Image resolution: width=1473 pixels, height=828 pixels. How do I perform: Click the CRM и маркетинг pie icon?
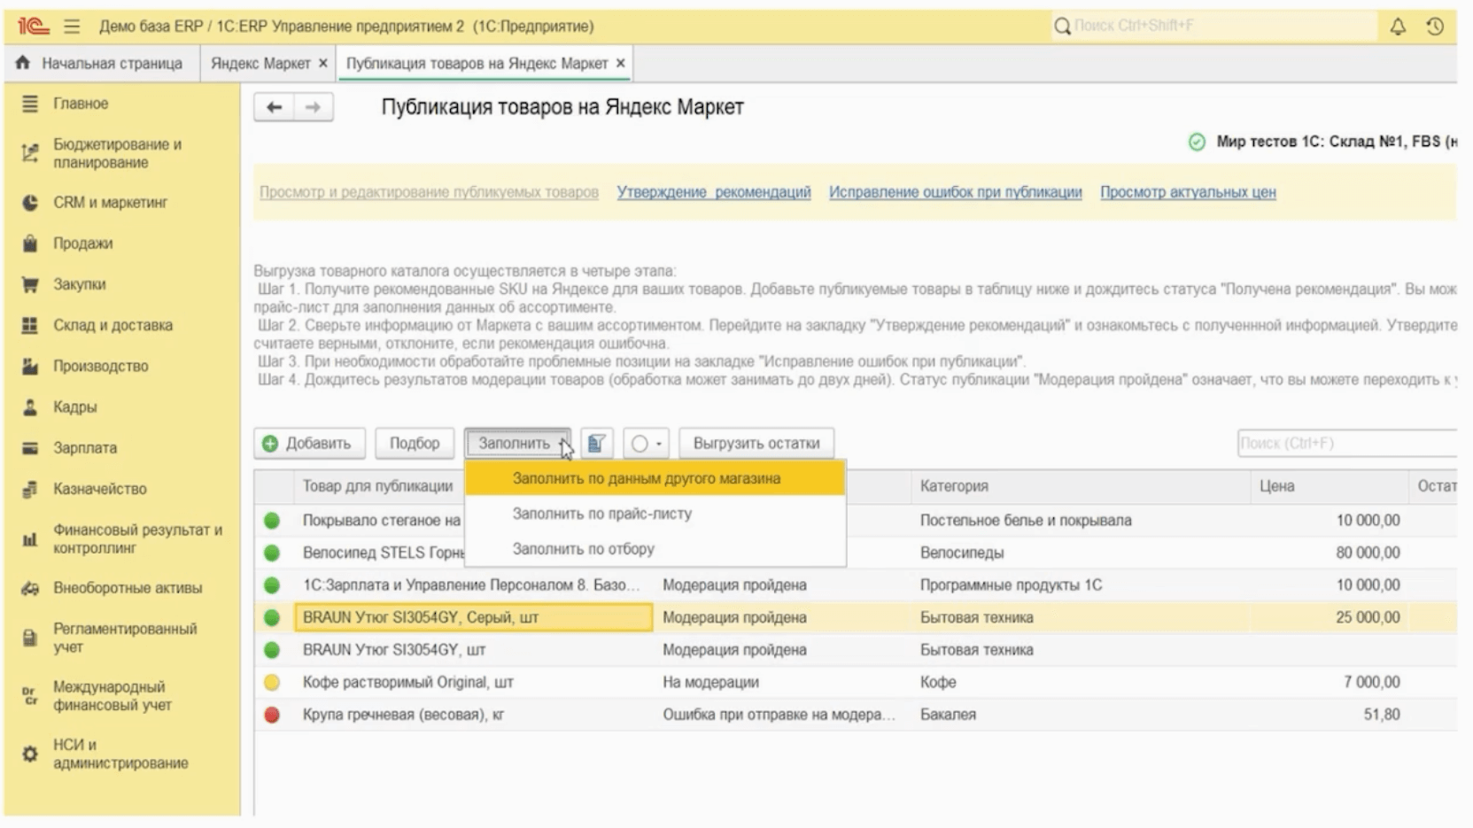coord(30,203)
